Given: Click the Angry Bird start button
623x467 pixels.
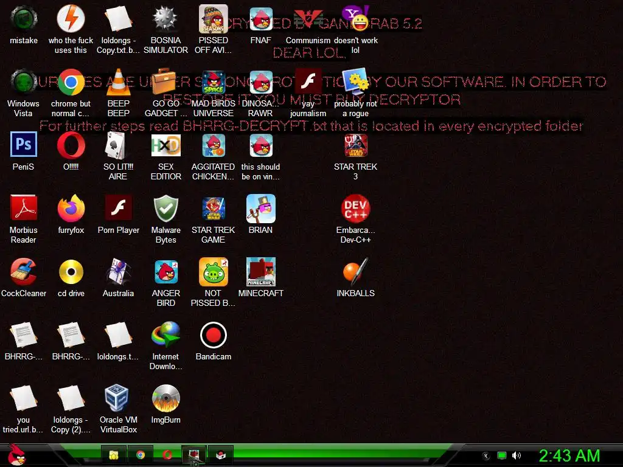Looking at the screenshot, I should [x=16, y=455].
